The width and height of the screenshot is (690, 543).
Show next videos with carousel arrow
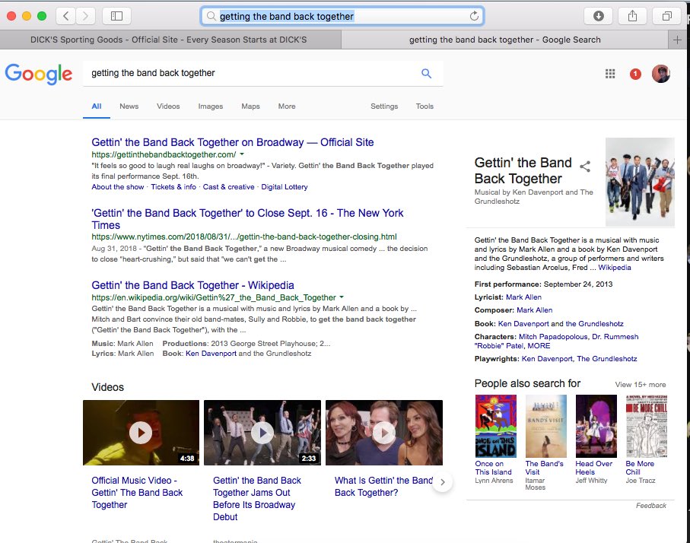[x=443, y=482]
